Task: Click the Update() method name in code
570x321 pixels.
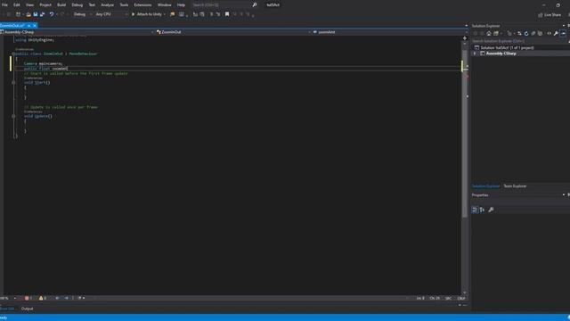Action: tap(42, 117)
